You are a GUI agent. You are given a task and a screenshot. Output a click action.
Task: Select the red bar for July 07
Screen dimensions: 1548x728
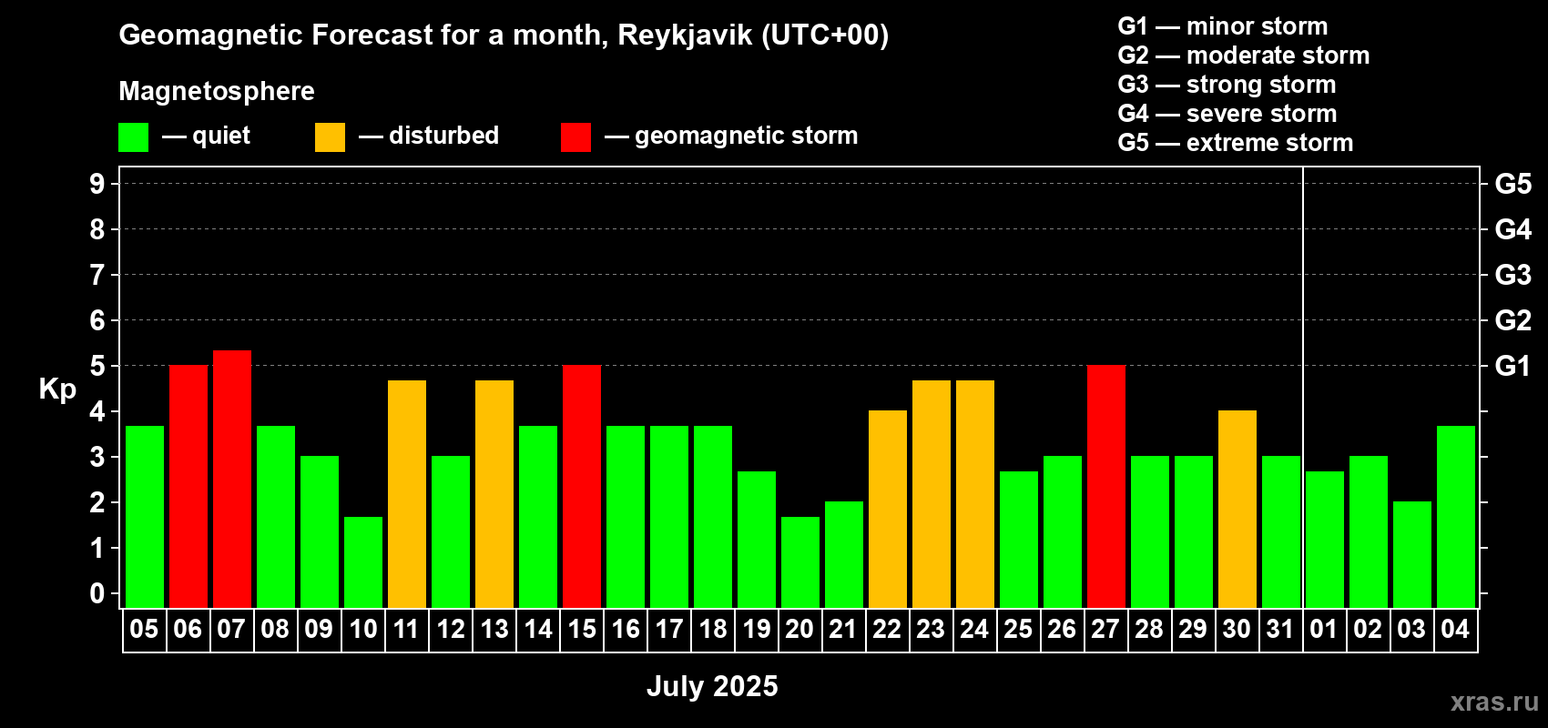point(232,479)
